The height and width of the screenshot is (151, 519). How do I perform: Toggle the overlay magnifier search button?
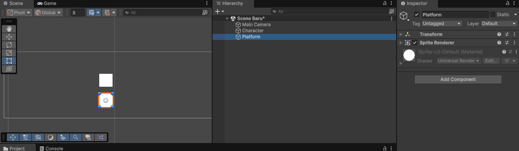pos(76,137)
